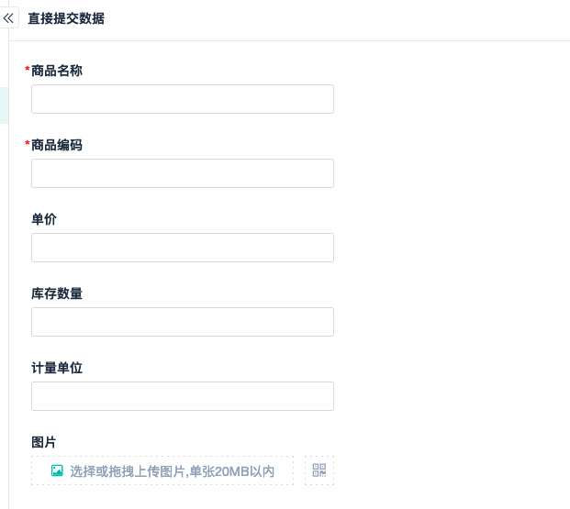Click the red asterisk beside 商品编码
The width and height of the screenshot is (570, 509).
28,145
